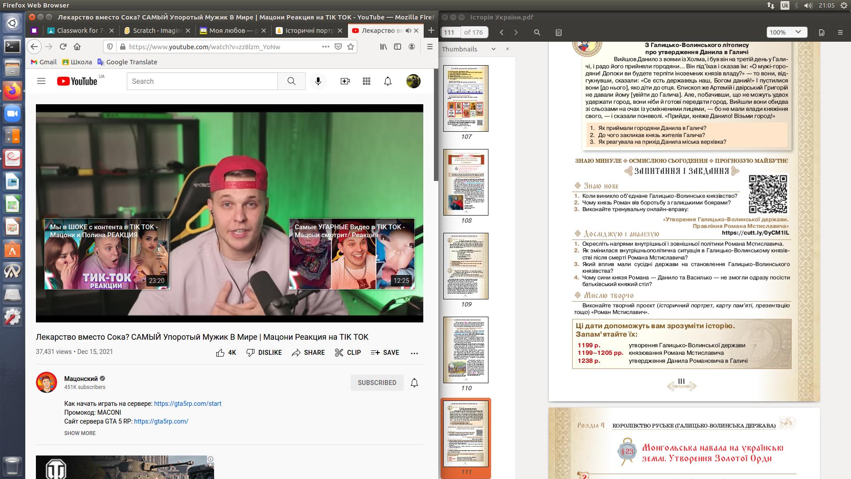
Task: Go to next page in PDF viewer
Action: [x=516, y=32]
